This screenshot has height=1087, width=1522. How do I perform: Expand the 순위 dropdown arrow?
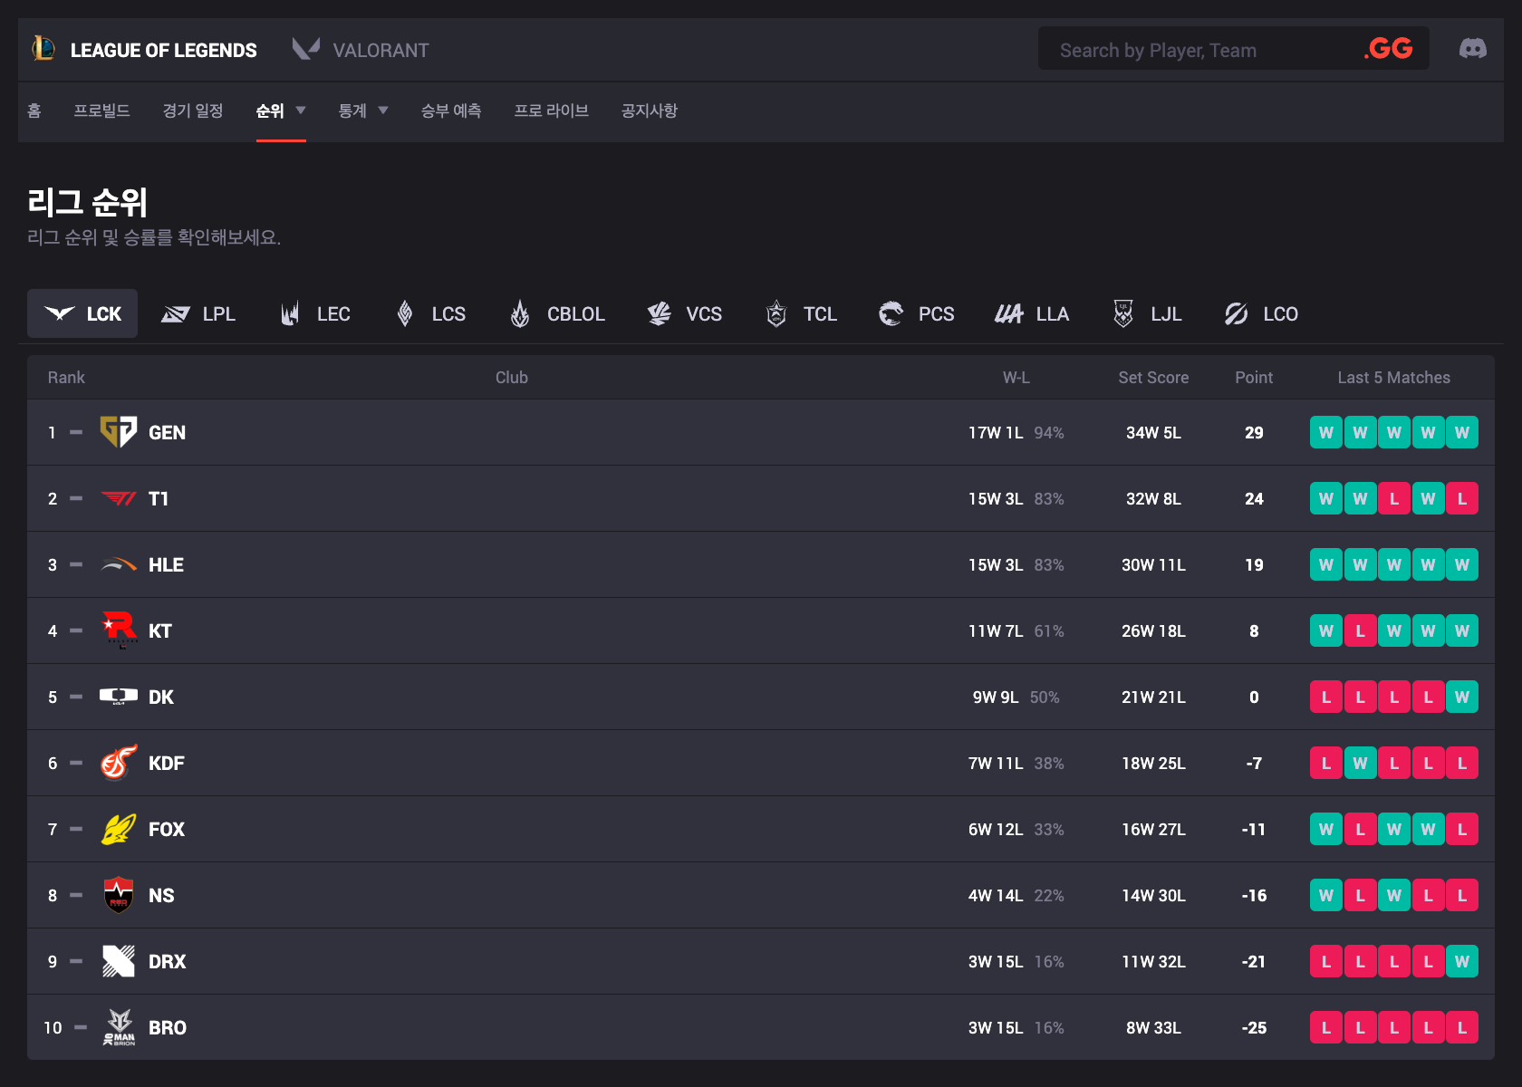point(301,111)
